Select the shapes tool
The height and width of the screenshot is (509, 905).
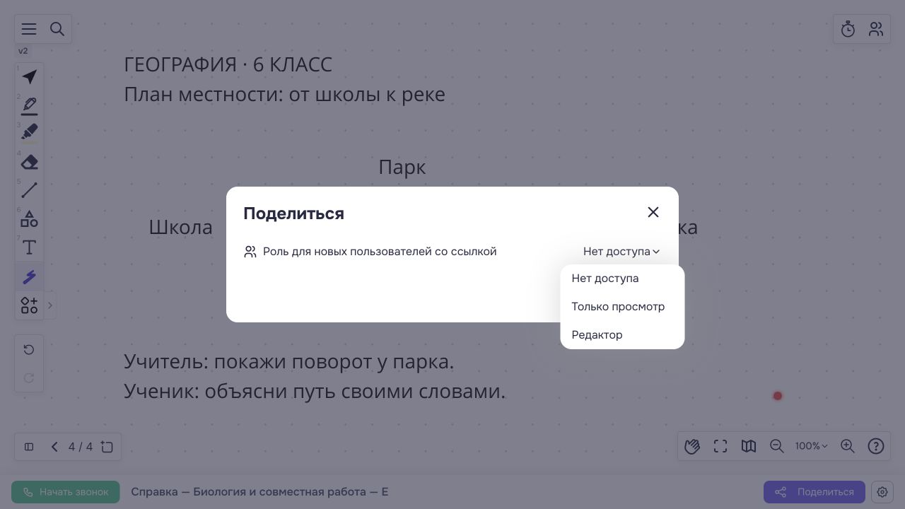(x=29, y=219)
